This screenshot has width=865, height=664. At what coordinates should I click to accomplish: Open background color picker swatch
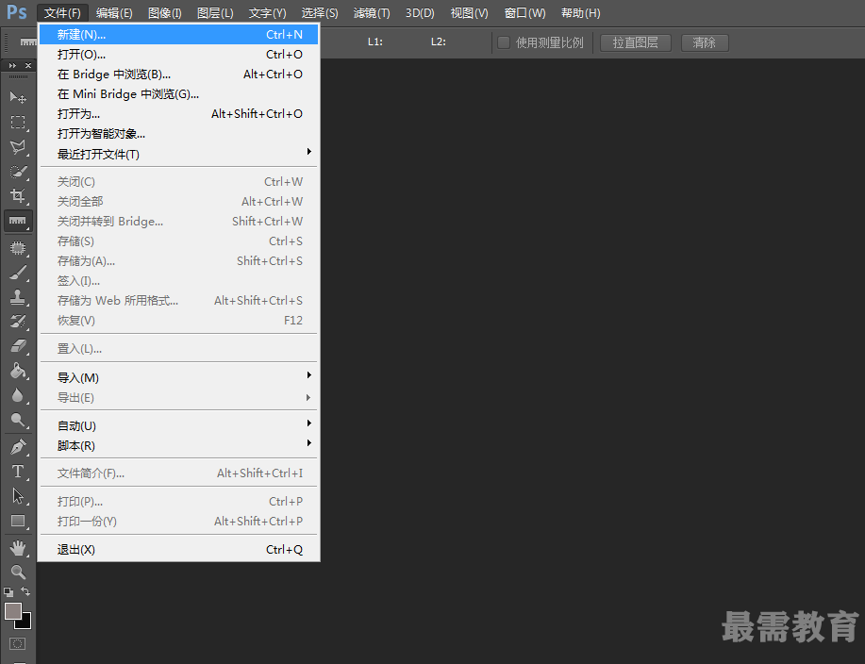click(x=25, y=622)
